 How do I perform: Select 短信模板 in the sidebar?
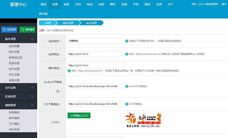(x=14, y=112)
